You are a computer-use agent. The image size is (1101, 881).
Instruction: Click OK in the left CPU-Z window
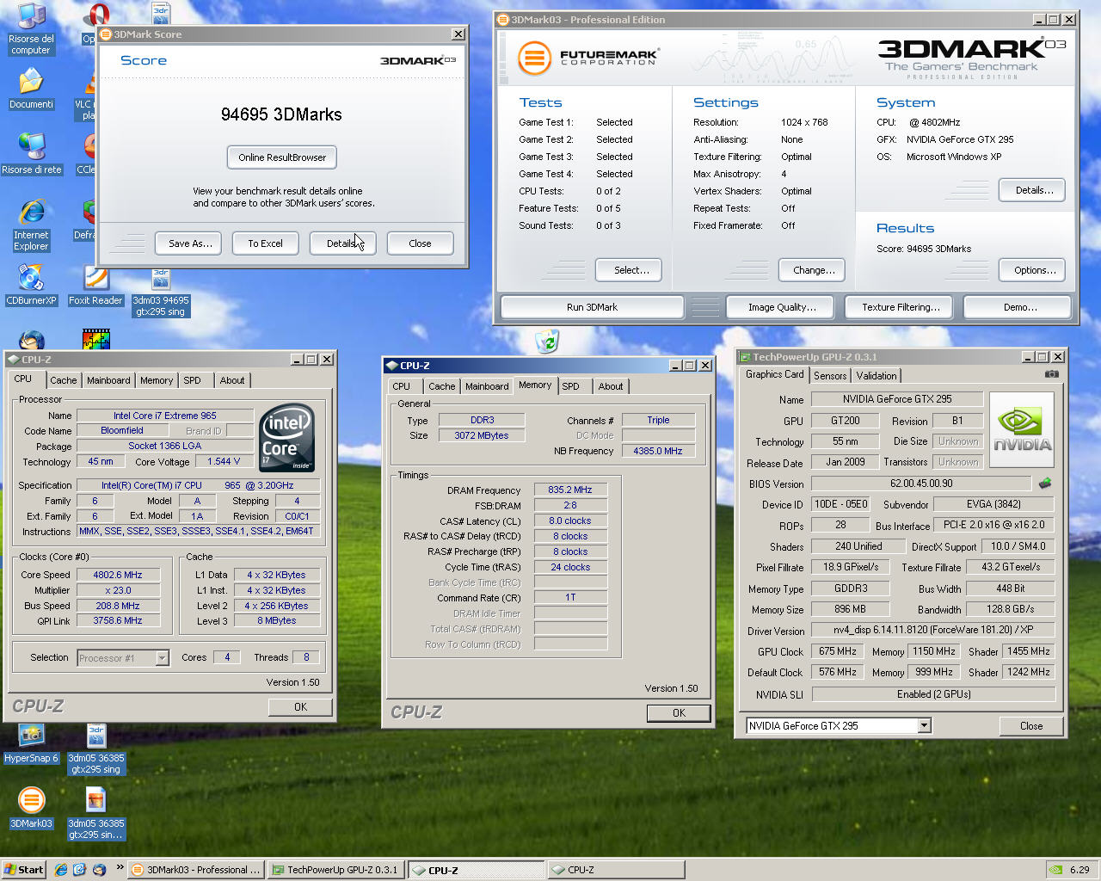[300, 706]
